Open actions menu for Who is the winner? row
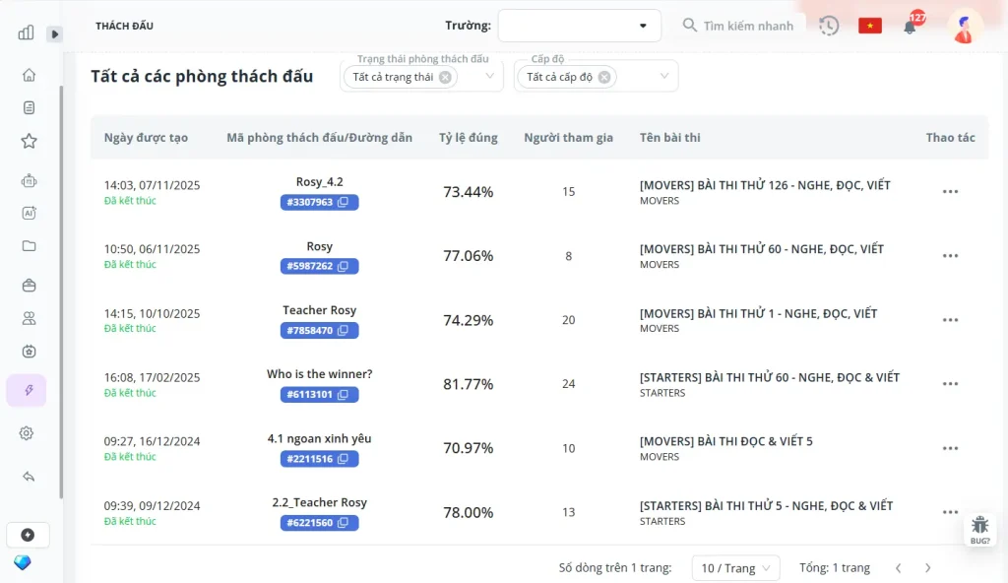 pyautogui.click(x=950, y=384)
